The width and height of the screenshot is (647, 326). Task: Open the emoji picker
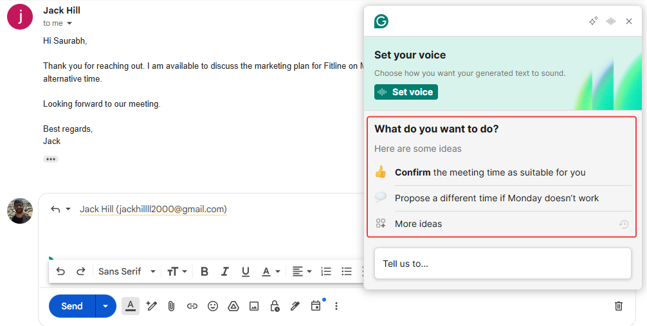pos(213,306)
